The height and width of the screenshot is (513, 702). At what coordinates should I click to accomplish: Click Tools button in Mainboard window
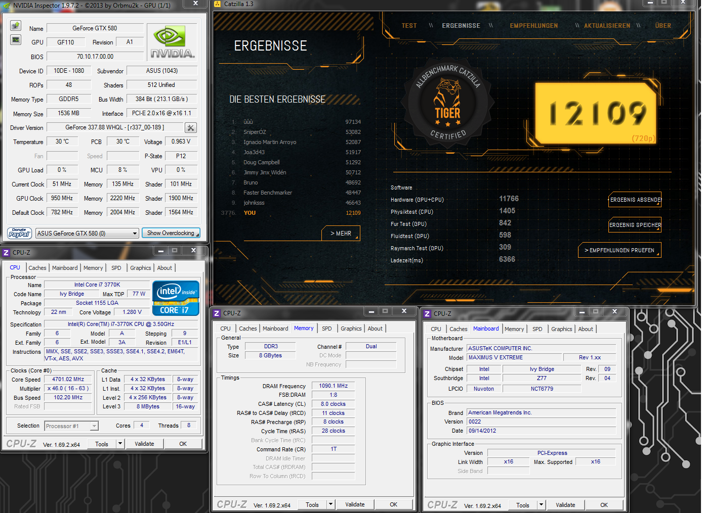coord(523,505)
